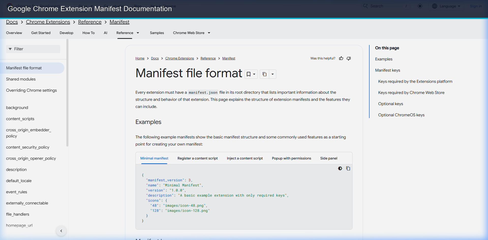Open content_security_policy in sidebar
Image resolution: width=488 pixels, height=240 pixels.
tap(28, 147)
